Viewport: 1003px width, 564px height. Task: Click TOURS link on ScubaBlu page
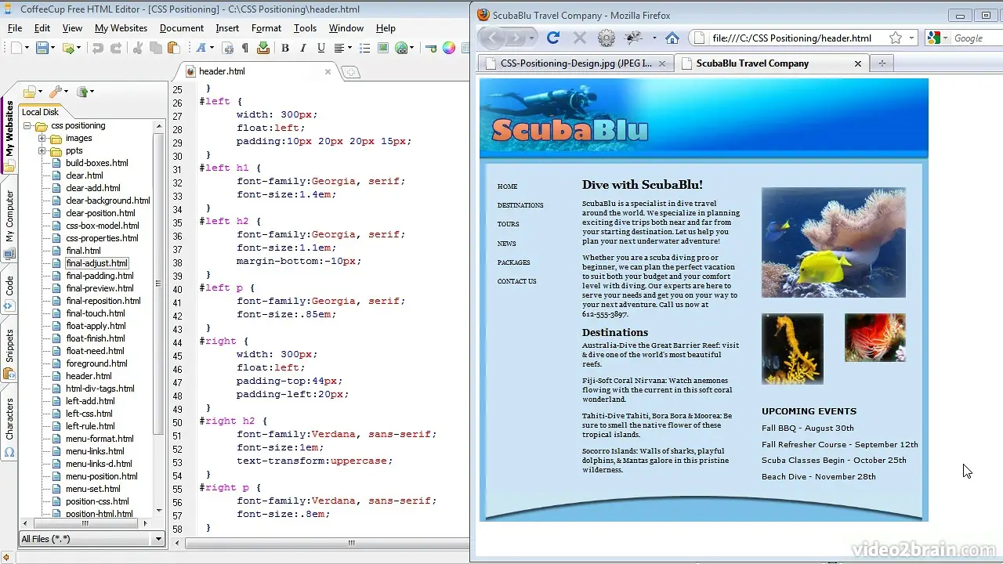(508, 224)
